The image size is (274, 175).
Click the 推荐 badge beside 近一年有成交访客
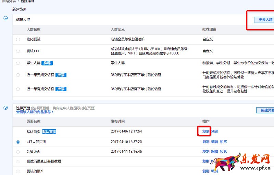61,89
